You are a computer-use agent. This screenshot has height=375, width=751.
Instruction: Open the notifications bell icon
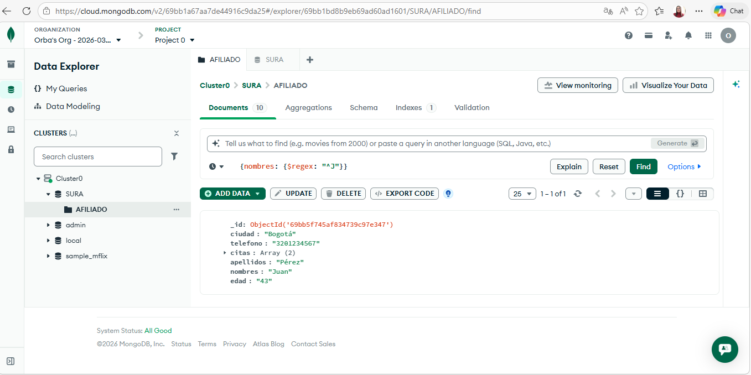(x=688, y=35)
